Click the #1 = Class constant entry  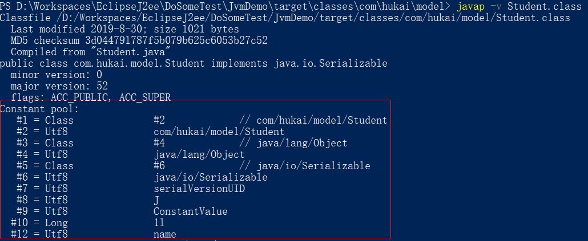pos(45,120)
